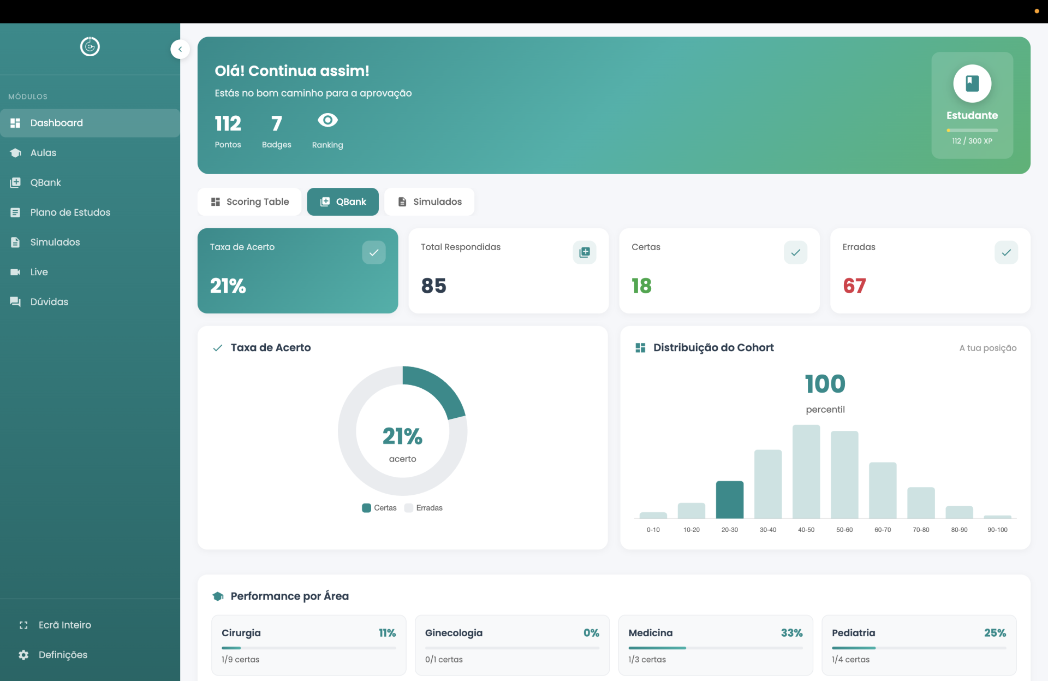Open the Aulas module
Image resolution: width=1048 pixels, height=681 pixels.
(44, 153)
